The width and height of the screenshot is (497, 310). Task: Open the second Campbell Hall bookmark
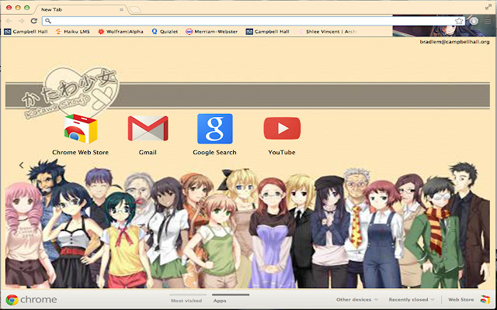click(x=268, y=32)
